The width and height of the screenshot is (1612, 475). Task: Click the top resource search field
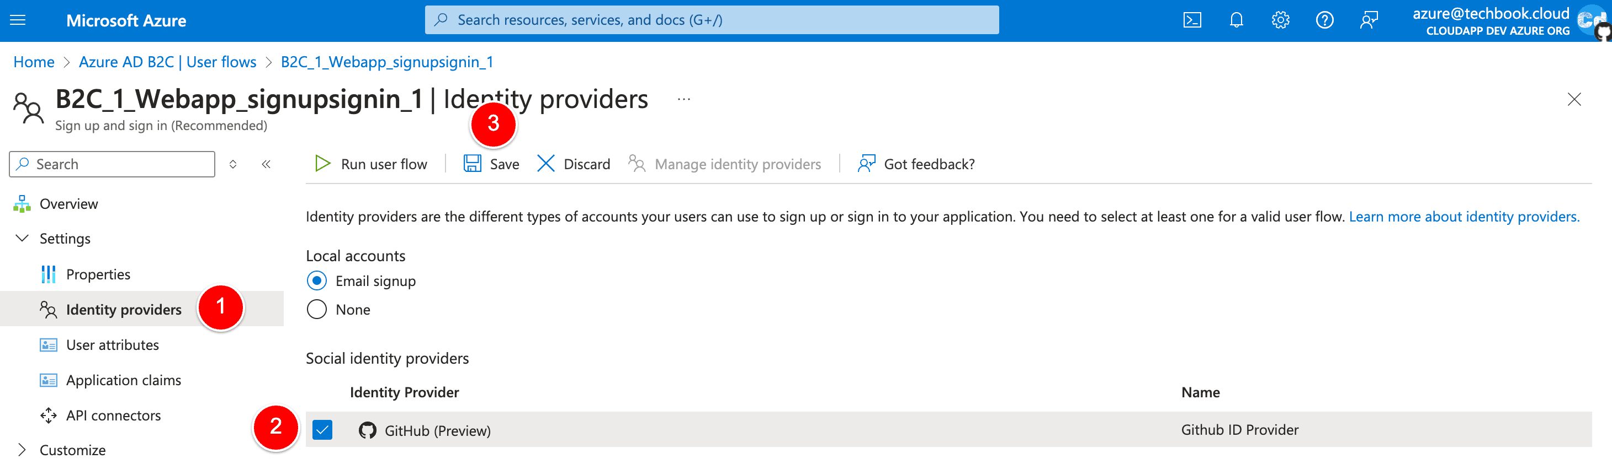712,20
